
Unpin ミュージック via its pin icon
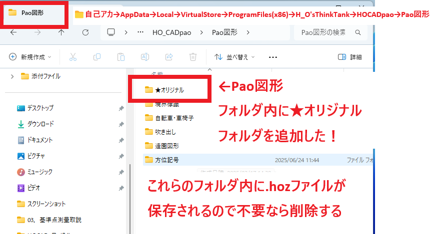point(121,172)
